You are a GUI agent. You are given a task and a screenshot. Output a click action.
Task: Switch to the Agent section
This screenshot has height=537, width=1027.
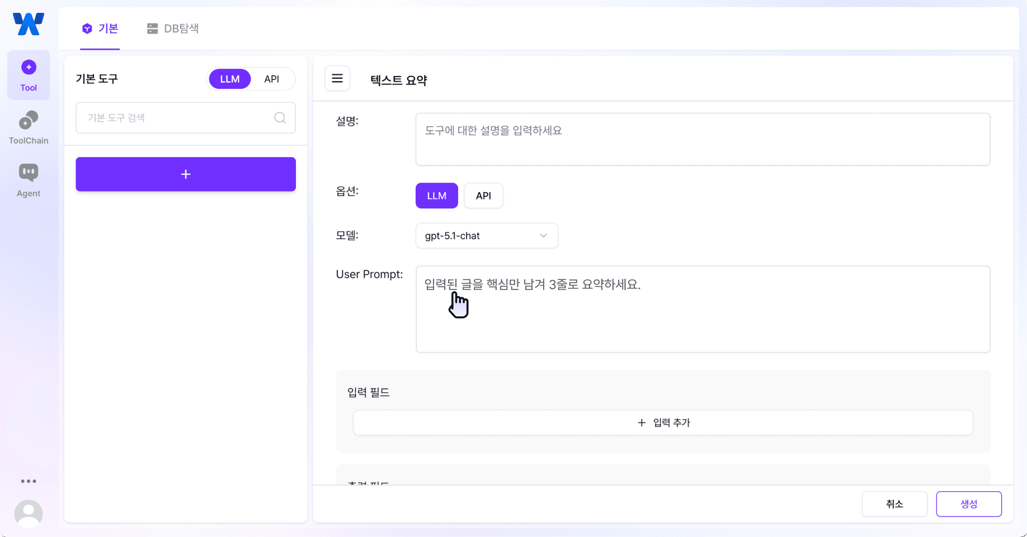(x=29, y=179)
